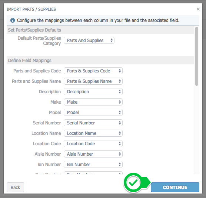Open the Bin Number mapping dropdown
206x198 pixels.
93,165
